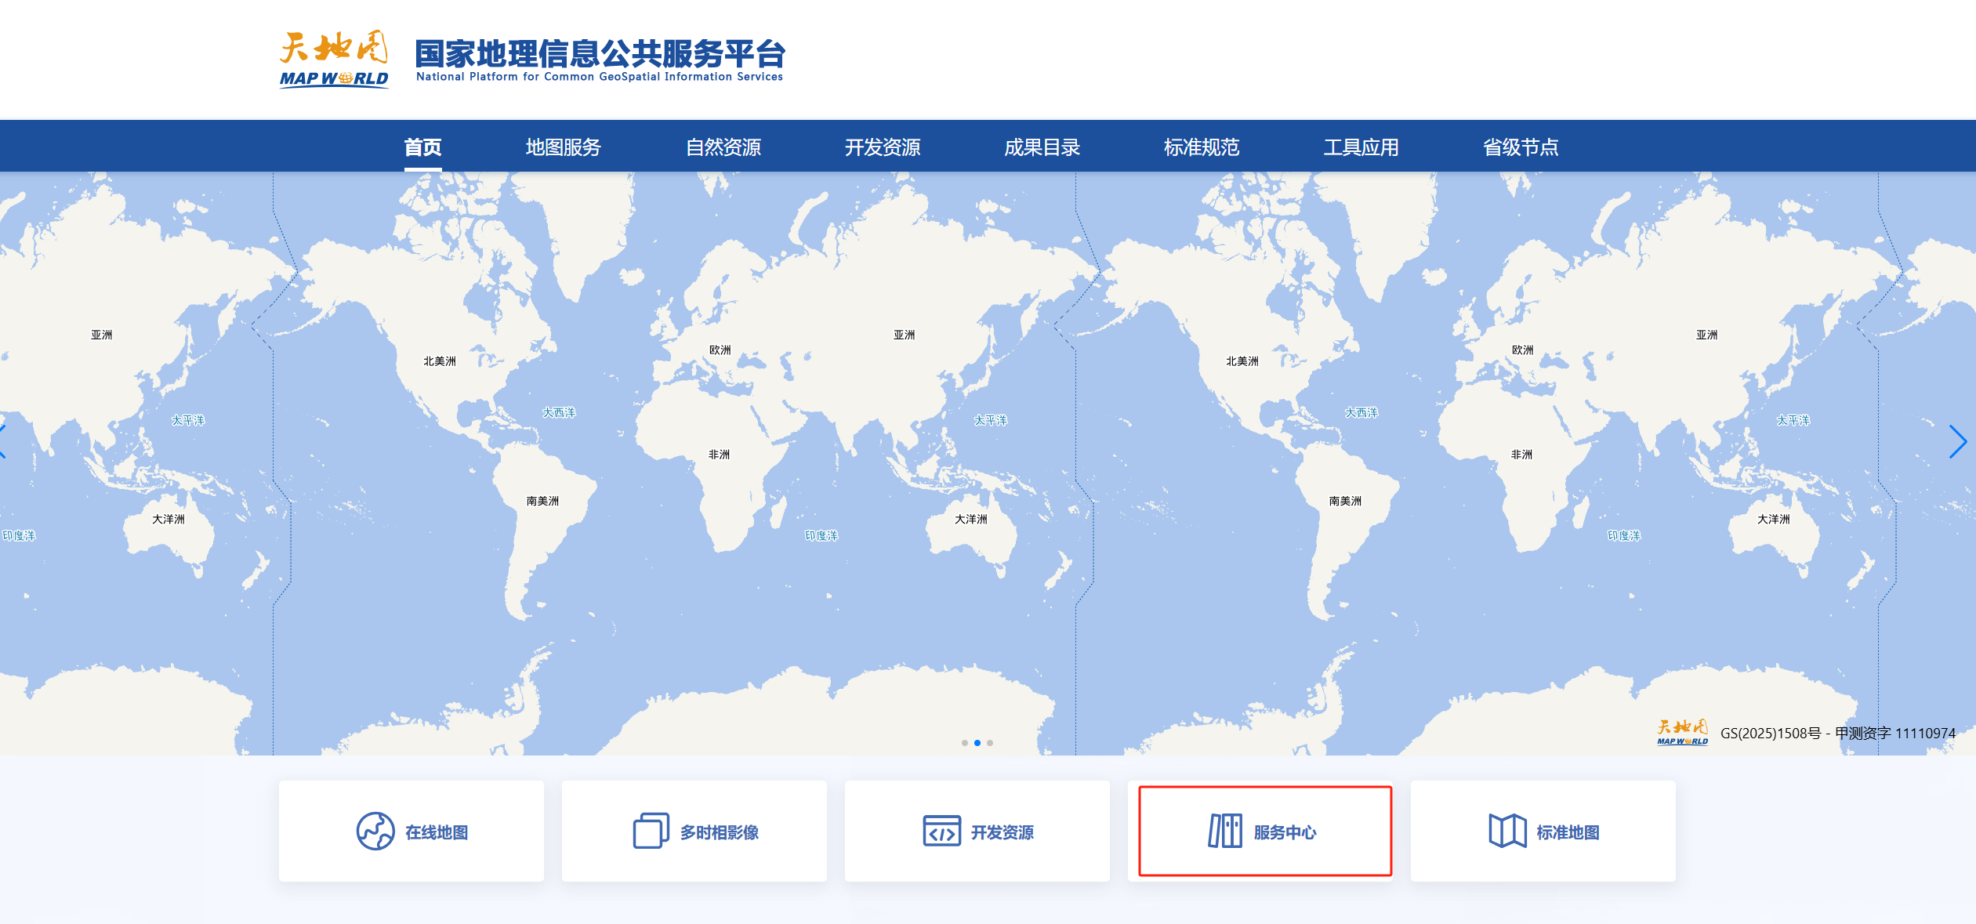This screenshot has height=924, width=1976.
Task: Select 标准规范 in the navigation bar
Action: pos(1202,147)
